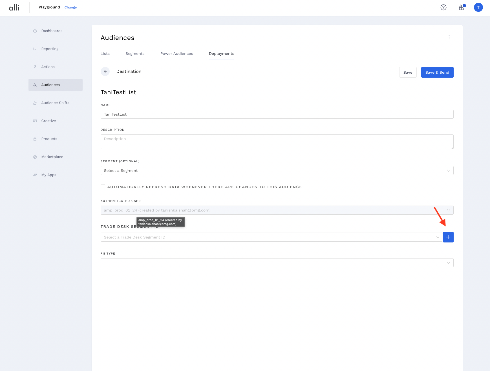Switch to the Power Audiences tab

point(176,53)
